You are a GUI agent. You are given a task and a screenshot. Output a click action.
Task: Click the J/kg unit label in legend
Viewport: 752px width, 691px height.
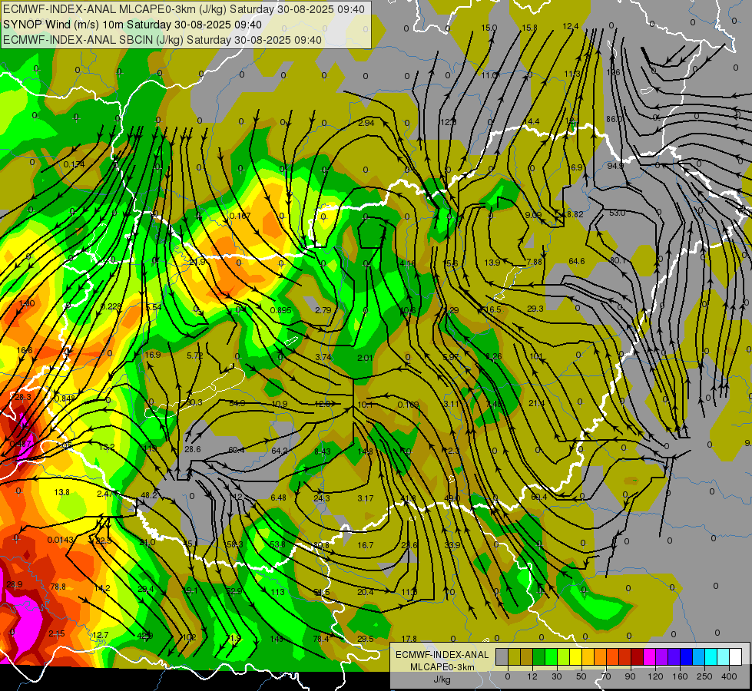point(442,679)
